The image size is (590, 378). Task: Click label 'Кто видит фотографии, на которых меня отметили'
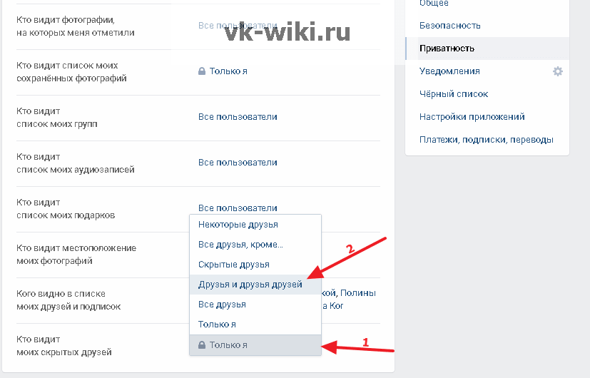tap(75, 26)
